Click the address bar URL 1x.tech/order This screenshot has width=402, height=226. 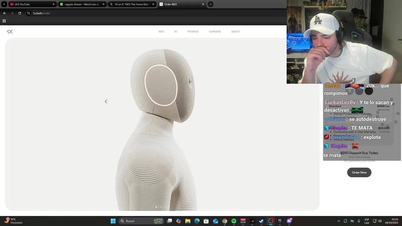tap(41, 13)
